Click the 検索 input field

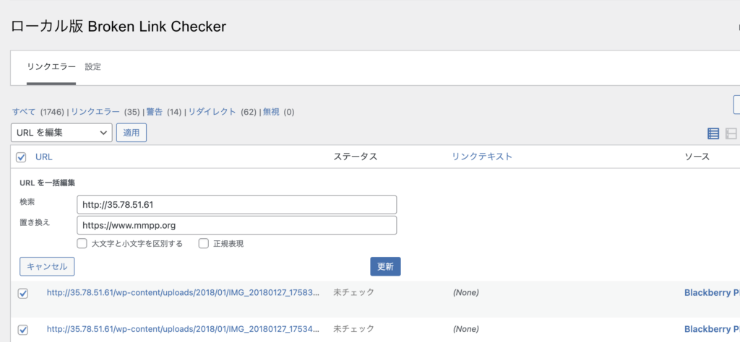pyautogui.click(x=236, y=205)
